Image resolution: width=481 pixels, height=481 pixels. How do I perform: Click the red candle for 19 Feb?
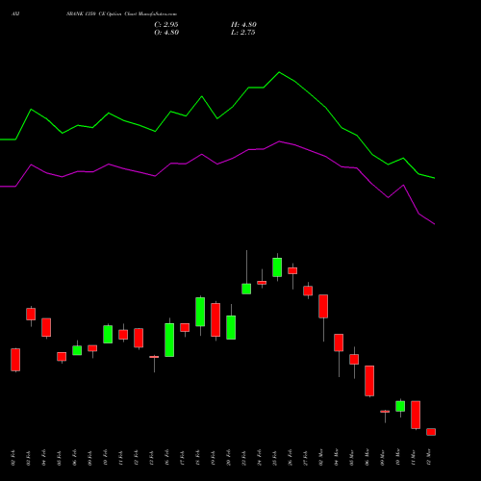[x=215, y=319]
